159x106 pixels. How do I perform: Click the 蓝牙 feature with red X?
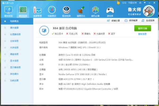[x=112, y=34]
